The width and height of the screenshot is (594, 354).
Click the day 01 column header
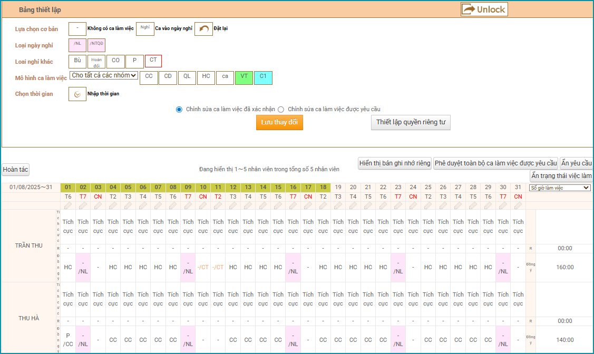click(68, 188)
